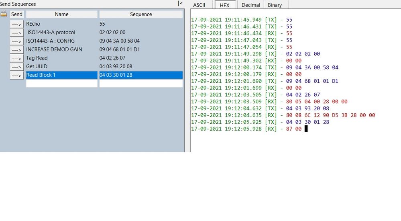
Task: Click the empty name field below Read Block 1
Action: (62, 84)
